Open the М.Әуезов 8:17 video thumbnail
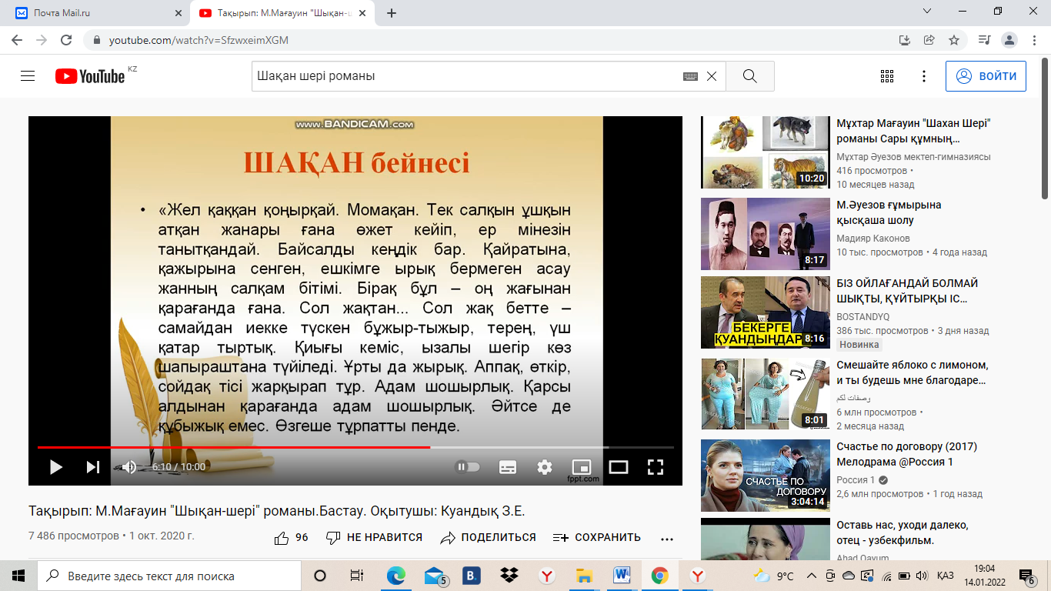This screenshot has width=1051, height=591. pyautogui.click(x=766, y=234)
